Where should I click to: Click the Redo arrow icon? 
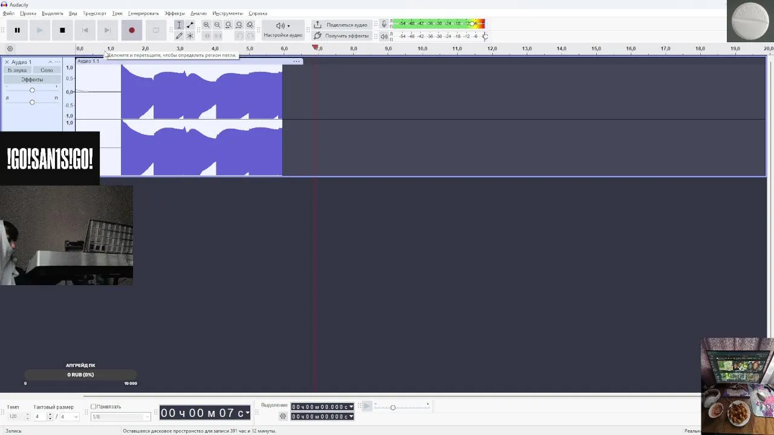[250, 36]
